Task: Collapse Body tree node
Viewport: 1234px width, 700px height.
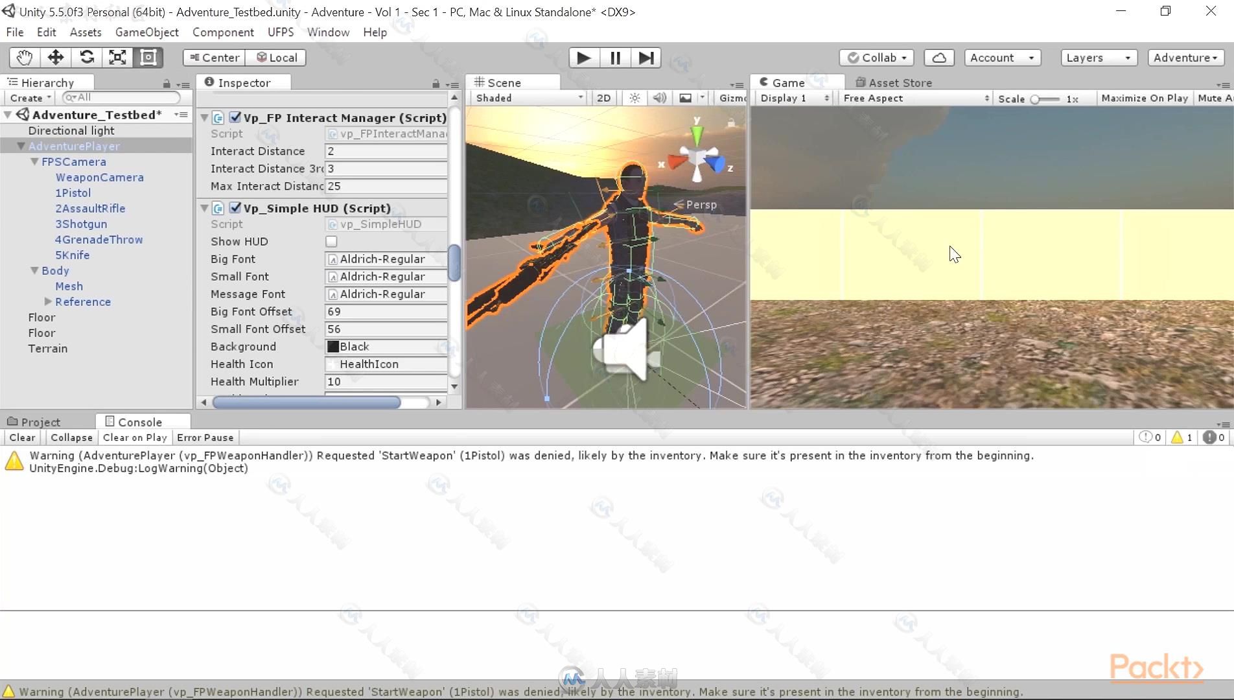Action: [34, 270]
